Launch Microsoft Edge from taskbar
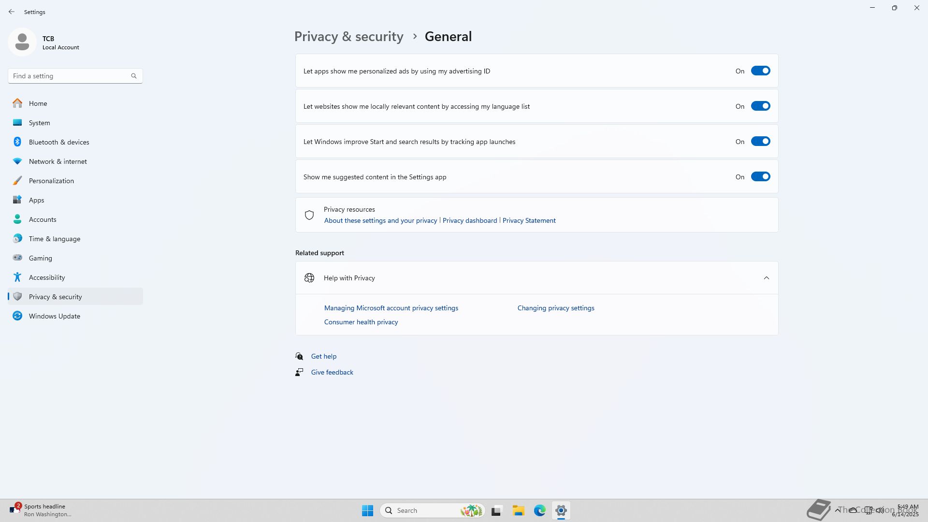The width and height of the screenshot is (928, 522). 539,510
